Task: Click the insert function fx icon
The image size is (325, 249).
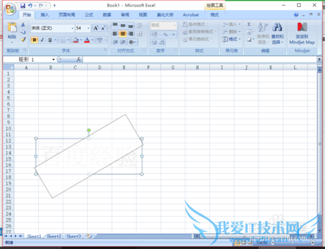Action: pyautogui.click(x=79, y=59)
